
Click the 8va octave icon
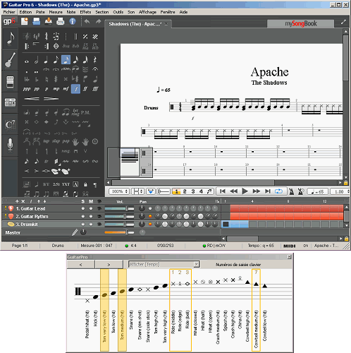tap(66, 46)
